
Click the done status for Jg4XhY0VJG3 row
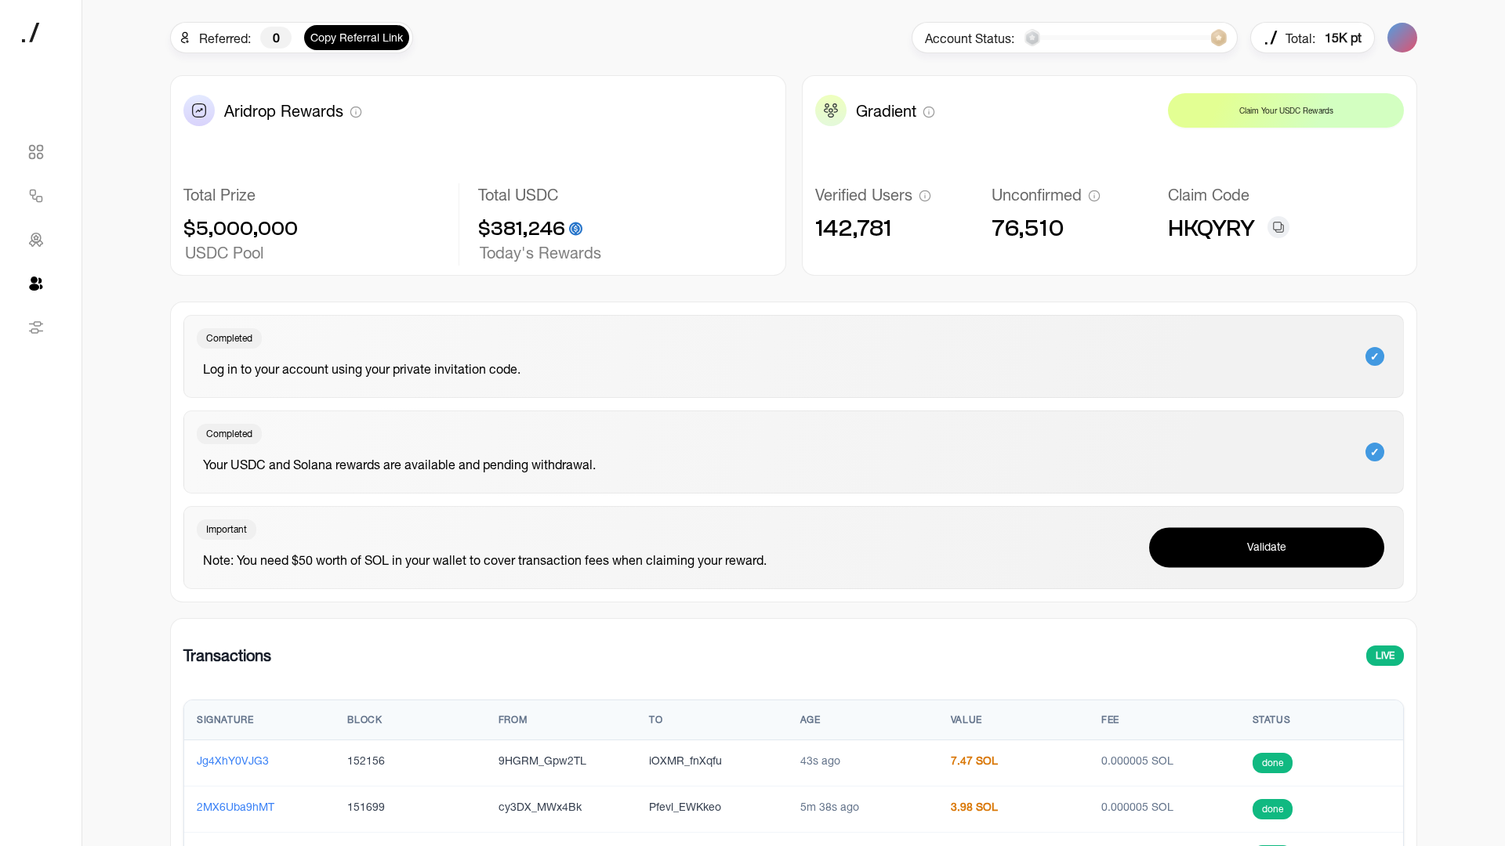pyautogui.click(x=1272, y=763)
